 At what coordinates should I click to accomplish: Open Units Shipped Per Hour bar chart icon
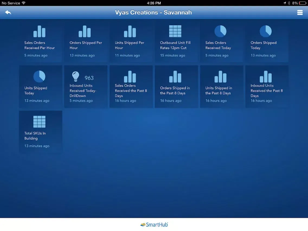130,31
